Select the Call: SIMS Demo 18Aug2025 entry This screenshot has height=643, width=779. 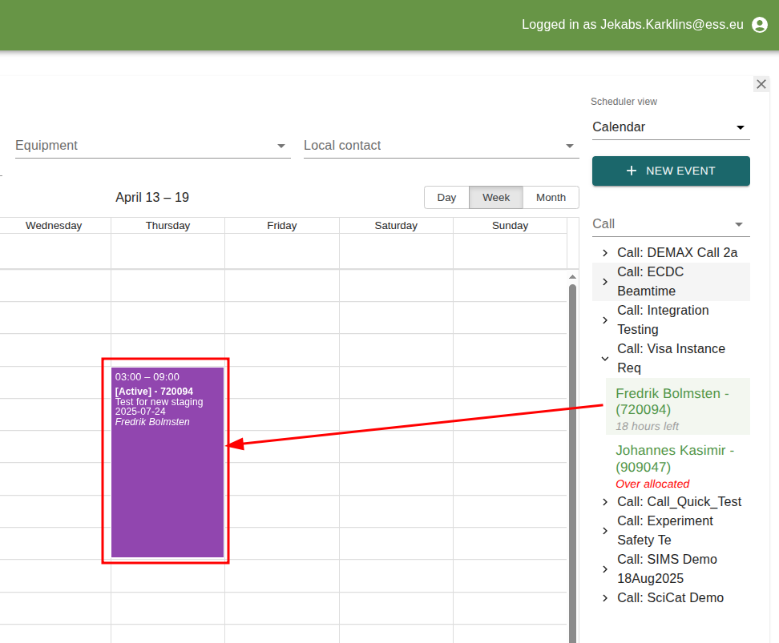(x=667, y=569)
